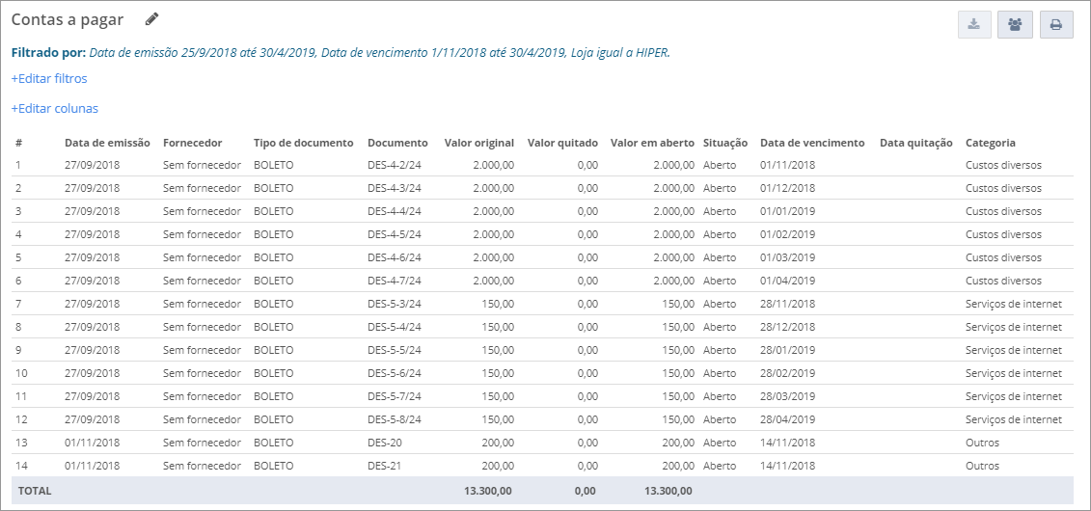The height and width of the screenshot is (511, 1091).
Task: Click due date 01/12/2018
Action: coord(787,188)
